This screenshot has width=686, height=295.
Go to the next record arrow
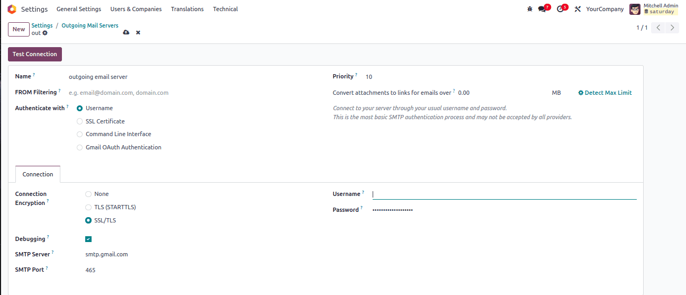pyautogui.click(x=672, y=28)
